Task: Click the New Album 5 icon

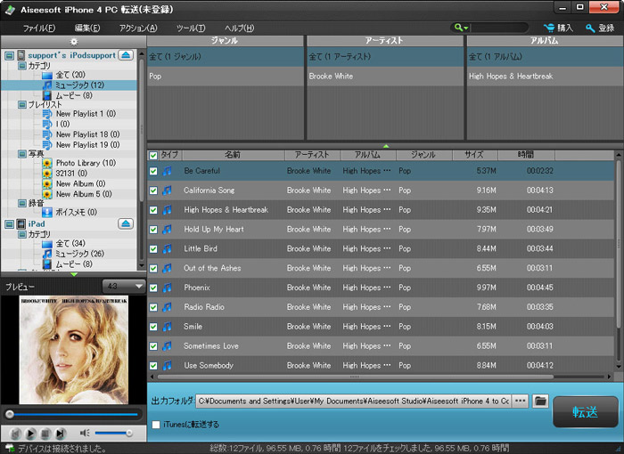Action: click(47, 194)
